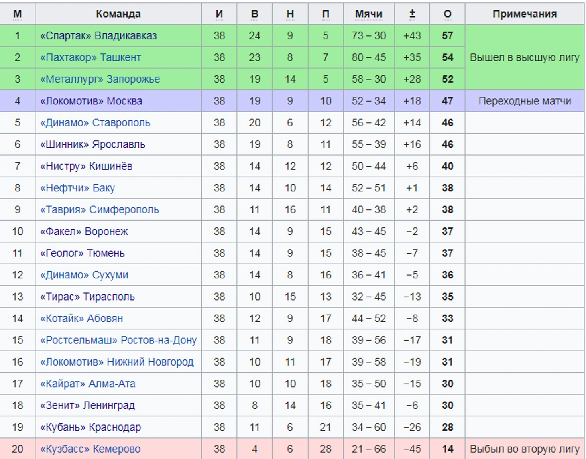Open «Факел» Воронеж team page
The image size is (586, 459).
point(83,232)
